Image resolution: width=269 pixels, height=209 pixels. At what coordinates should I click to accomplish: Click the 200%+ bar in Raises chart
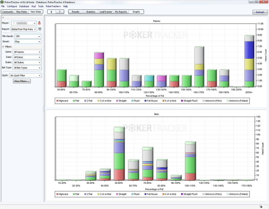point(249,61)
